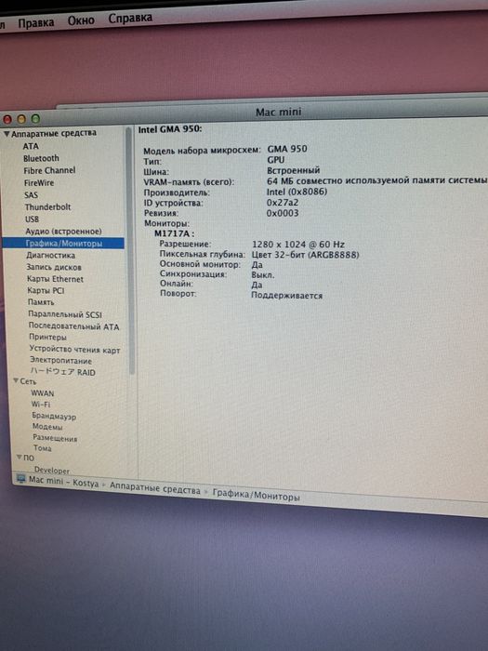Click Аппаратные средства in the path bar
This screenshot has width=488, height=651.
[x=155, y=487]
